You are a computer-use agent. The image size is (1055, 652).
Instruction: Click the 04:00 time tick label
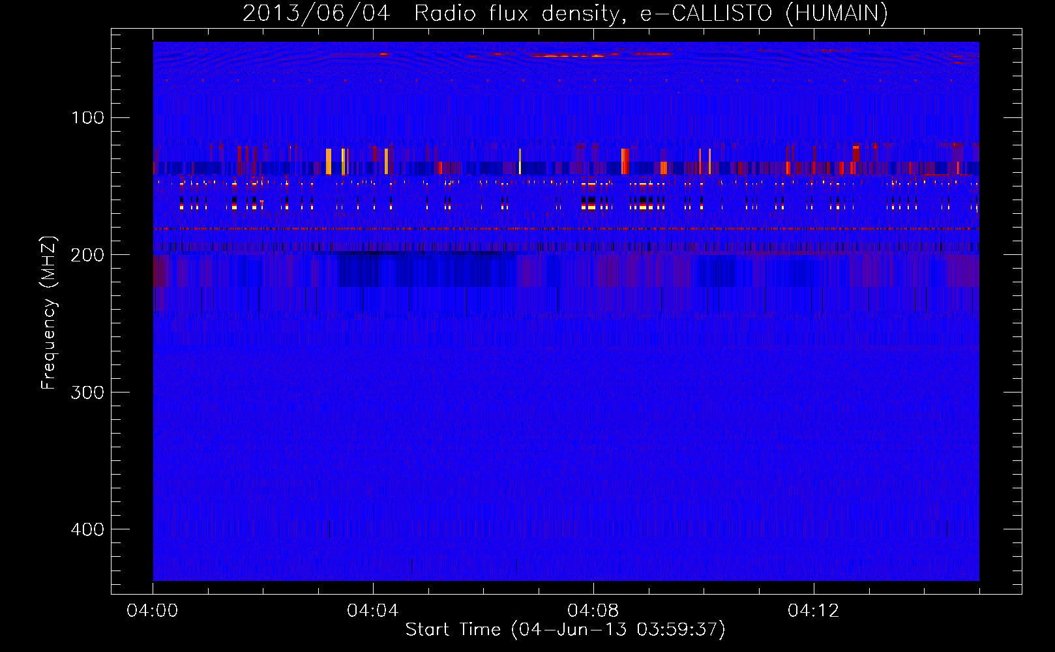[x=153, y=611]
